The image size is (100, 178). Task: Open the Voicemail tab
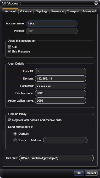pos(26,12)
